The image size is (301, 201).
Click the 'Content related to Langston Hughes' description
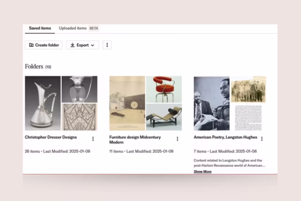pyautogui.click(x=229, y=163)
